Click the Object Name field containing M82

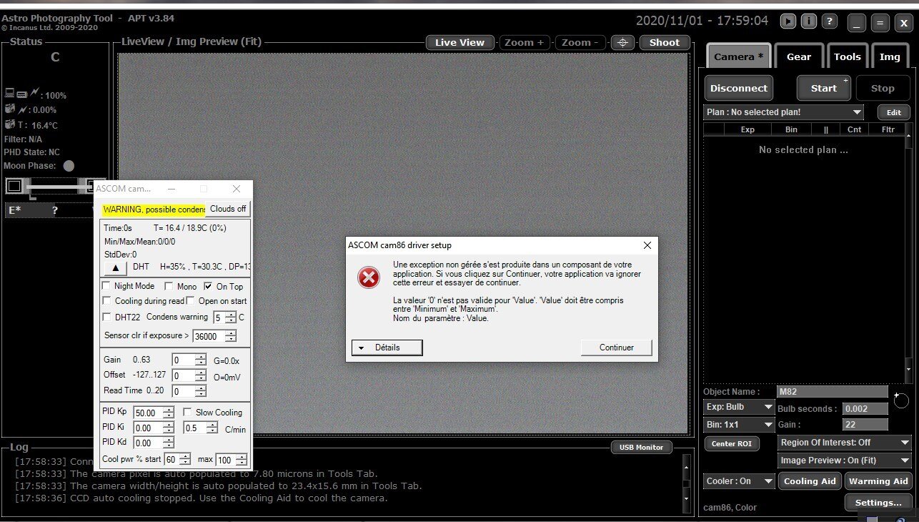pos(833,392)
